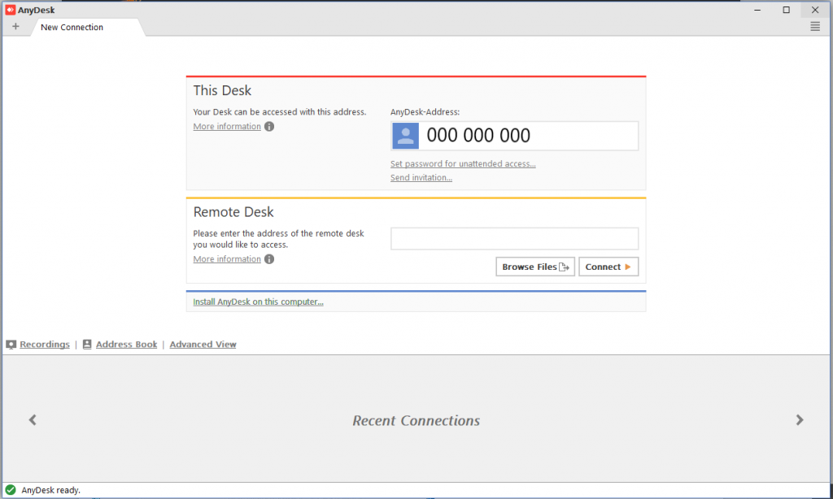Click info icon next to This Desk More information
This screenshot has width=833, height=499.
coord(269,127)
